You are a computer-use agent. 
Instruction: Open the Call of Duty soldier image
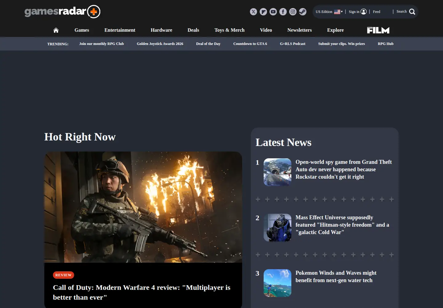coord(143,207)
